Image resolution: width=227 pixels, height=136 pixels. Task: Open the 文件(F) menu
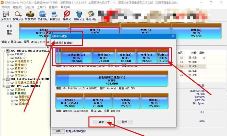tap(6, 7)
